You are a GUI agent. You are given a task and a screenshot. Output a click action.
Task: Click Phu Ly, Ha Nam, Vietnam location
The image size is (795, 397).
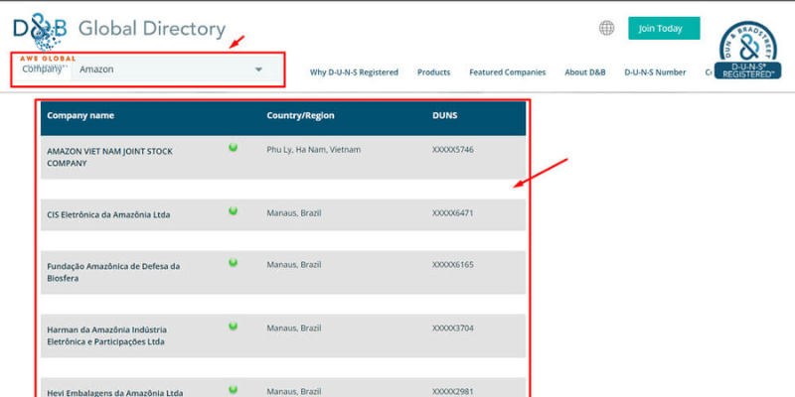[314, 150]
